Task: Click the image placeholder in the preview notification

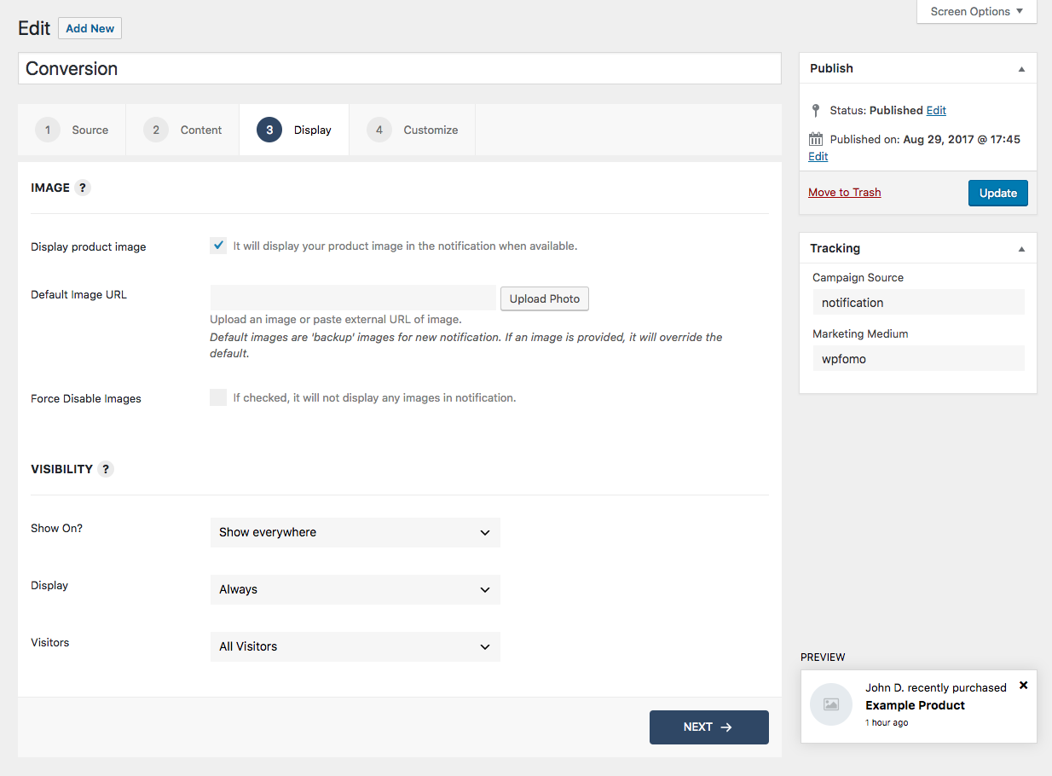Action: [830, 704]
